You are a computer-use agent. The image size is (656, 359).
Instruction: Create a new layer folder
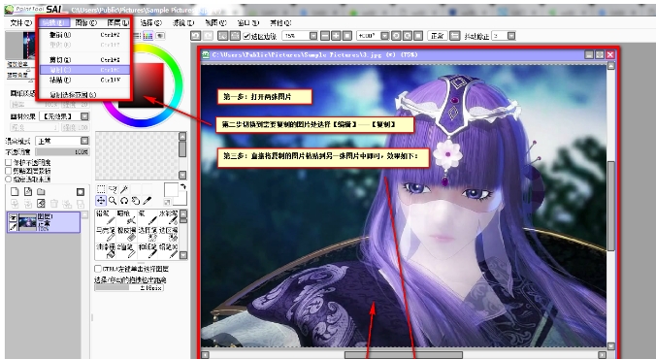(x=41, y=192)
